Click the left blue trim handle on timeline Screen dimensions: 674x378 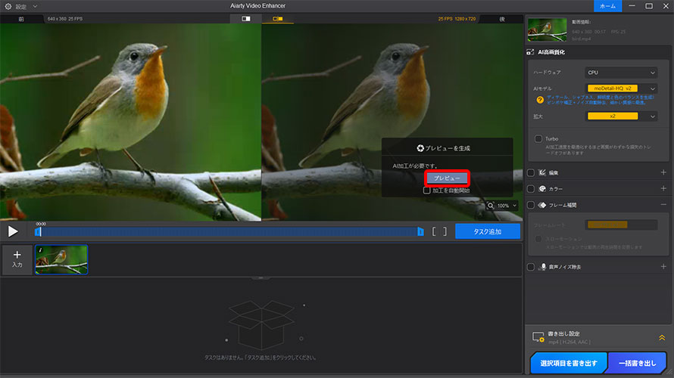38,231
